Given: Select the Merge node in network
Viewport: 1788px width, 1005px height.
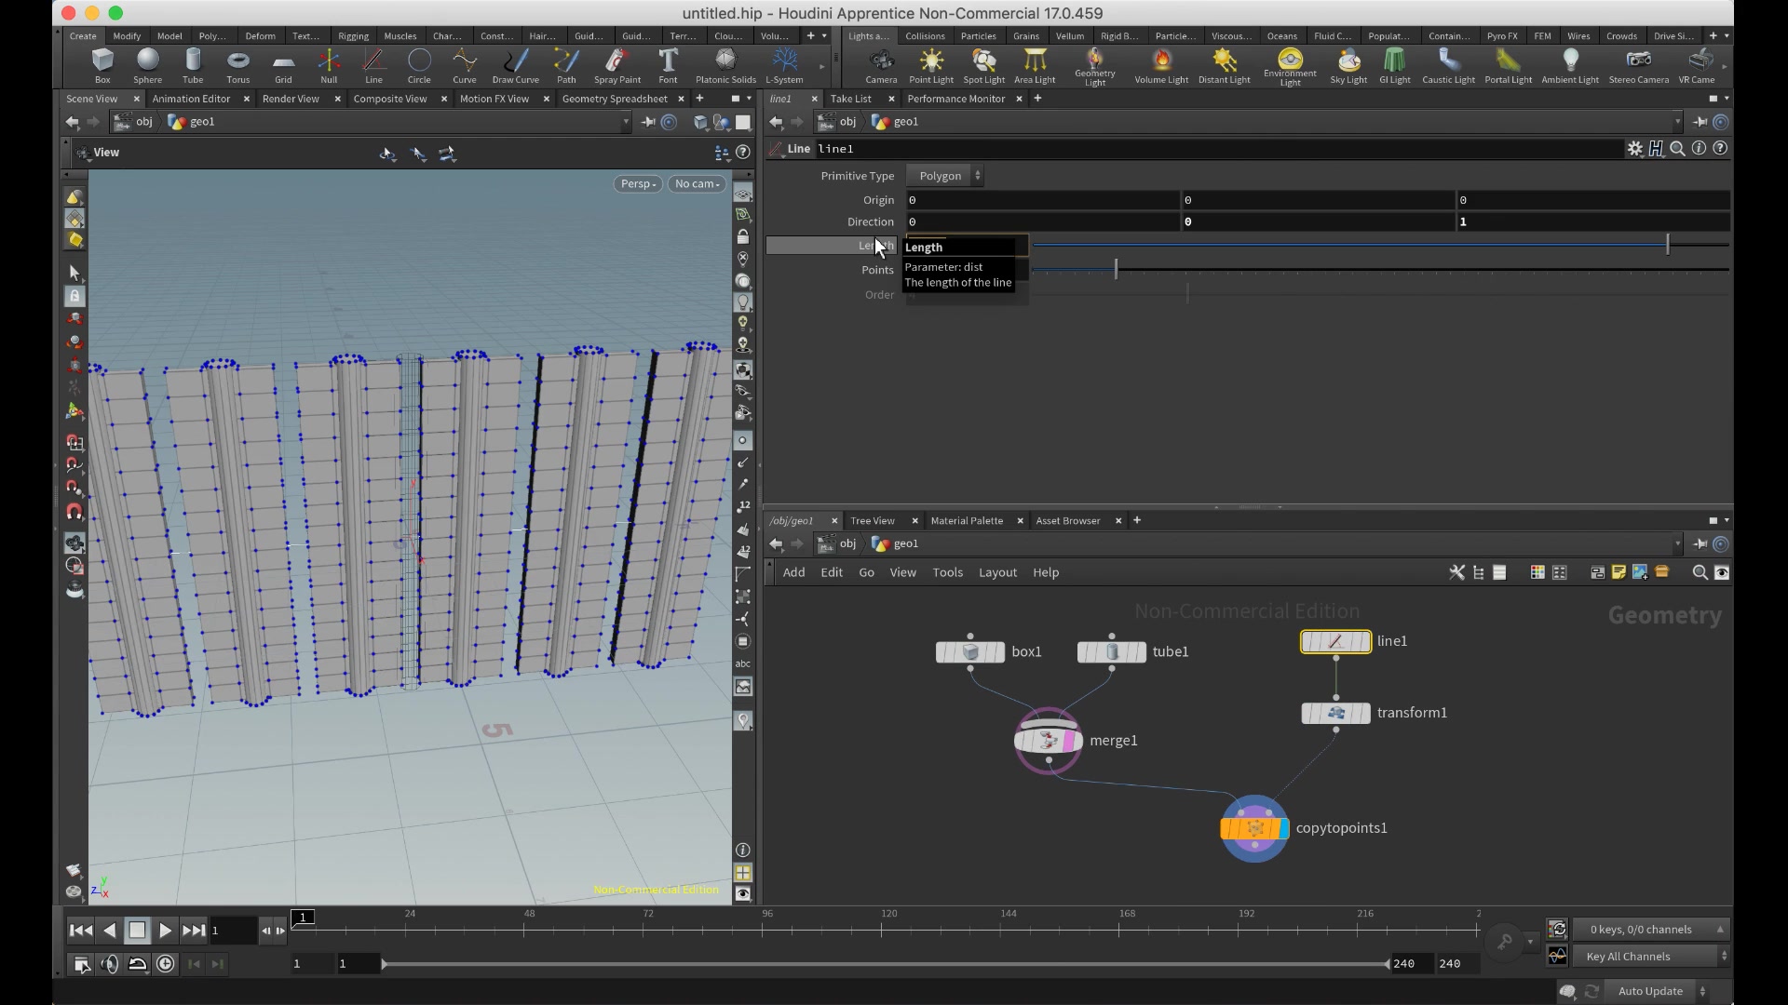Looking at the screenshot, I should [1049, 739].
